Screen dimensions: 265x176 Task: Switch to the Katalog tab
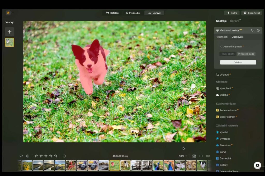[x=112, y=13]
